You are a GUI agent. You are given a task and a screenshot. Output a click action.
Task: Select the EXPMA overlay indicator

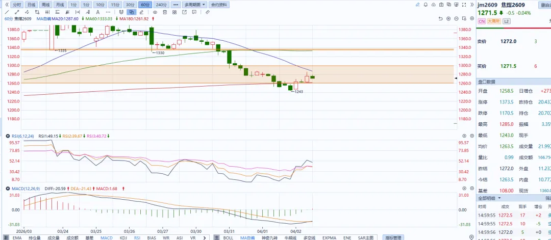330,237
